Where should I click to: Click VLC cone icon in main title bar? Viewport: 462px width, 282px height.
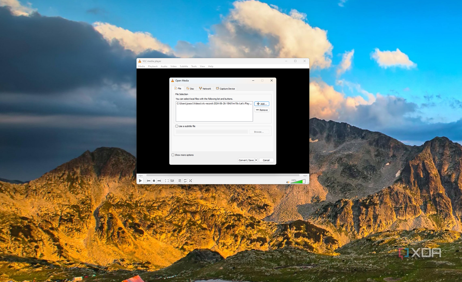pos(140,61)
